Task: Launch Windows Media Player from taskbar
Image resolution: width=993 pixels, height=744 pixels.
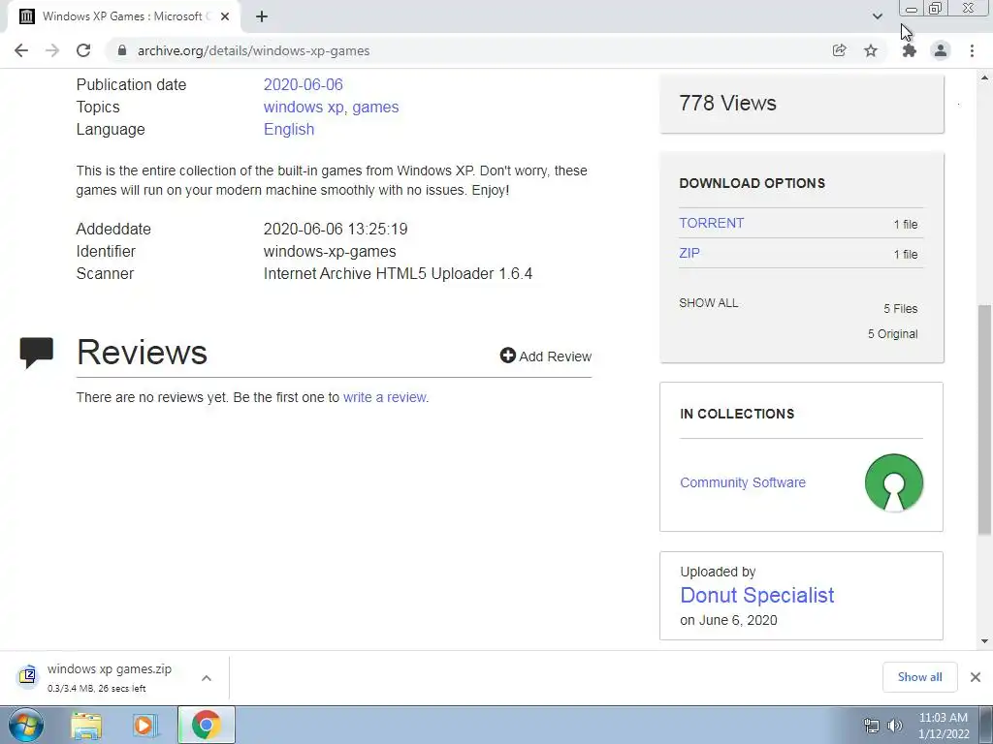Action: pyautogui.click(x=144, y=726)
